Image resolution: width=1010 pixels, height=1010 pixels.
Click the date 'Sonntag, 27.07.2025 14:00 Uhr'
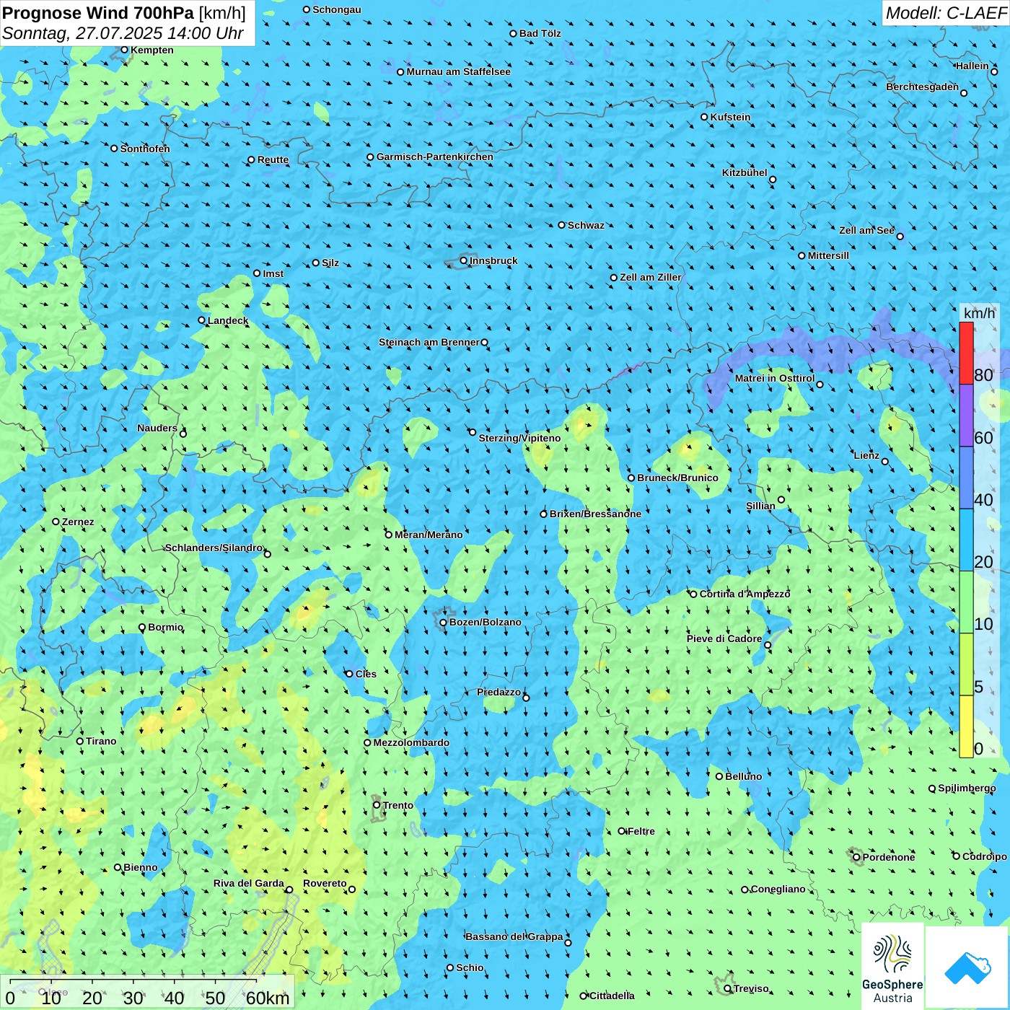point(123,33)
